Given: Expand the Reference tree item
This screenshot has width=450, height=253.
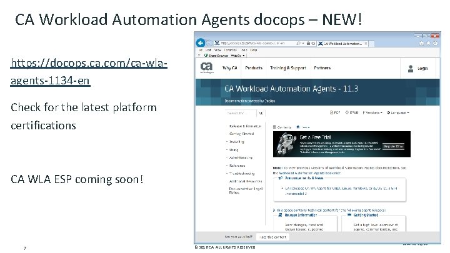Looking at the screenshot, I should point(227,166).
